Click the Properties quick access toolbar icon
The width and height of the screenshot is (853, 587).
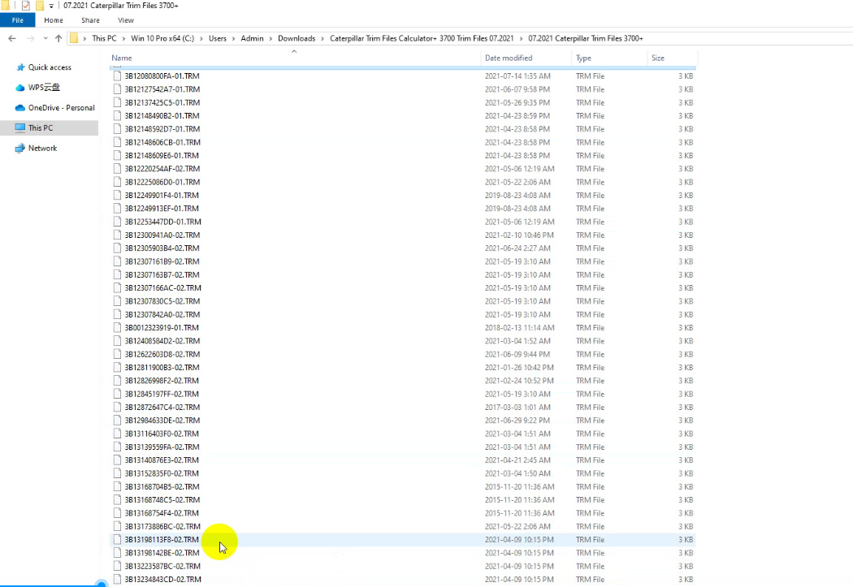click(25, 6)
